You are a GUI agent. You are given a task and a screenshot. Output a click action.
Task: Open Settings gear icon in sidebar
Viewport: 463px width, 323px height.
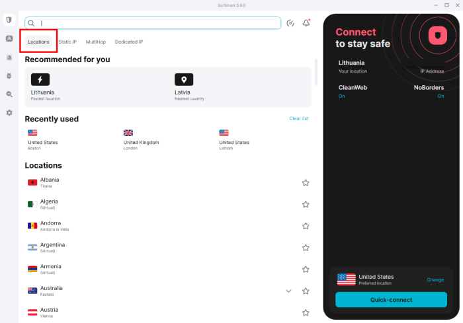pos(9,113)
